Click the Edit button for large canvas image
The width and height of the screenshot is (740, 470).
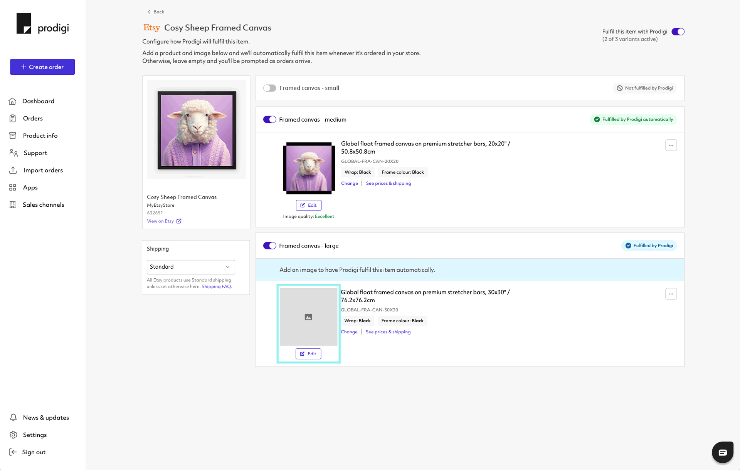coord(308,354)
